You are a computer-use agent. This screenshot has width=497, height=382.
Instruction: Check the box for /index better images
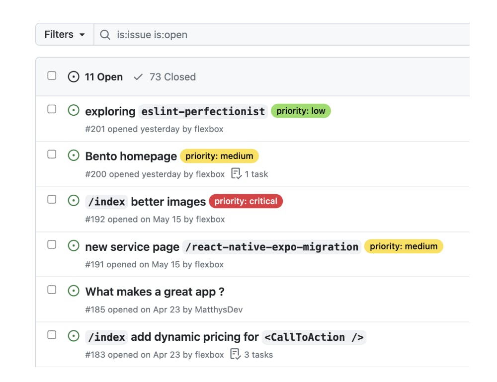click(x=52, y=200)
